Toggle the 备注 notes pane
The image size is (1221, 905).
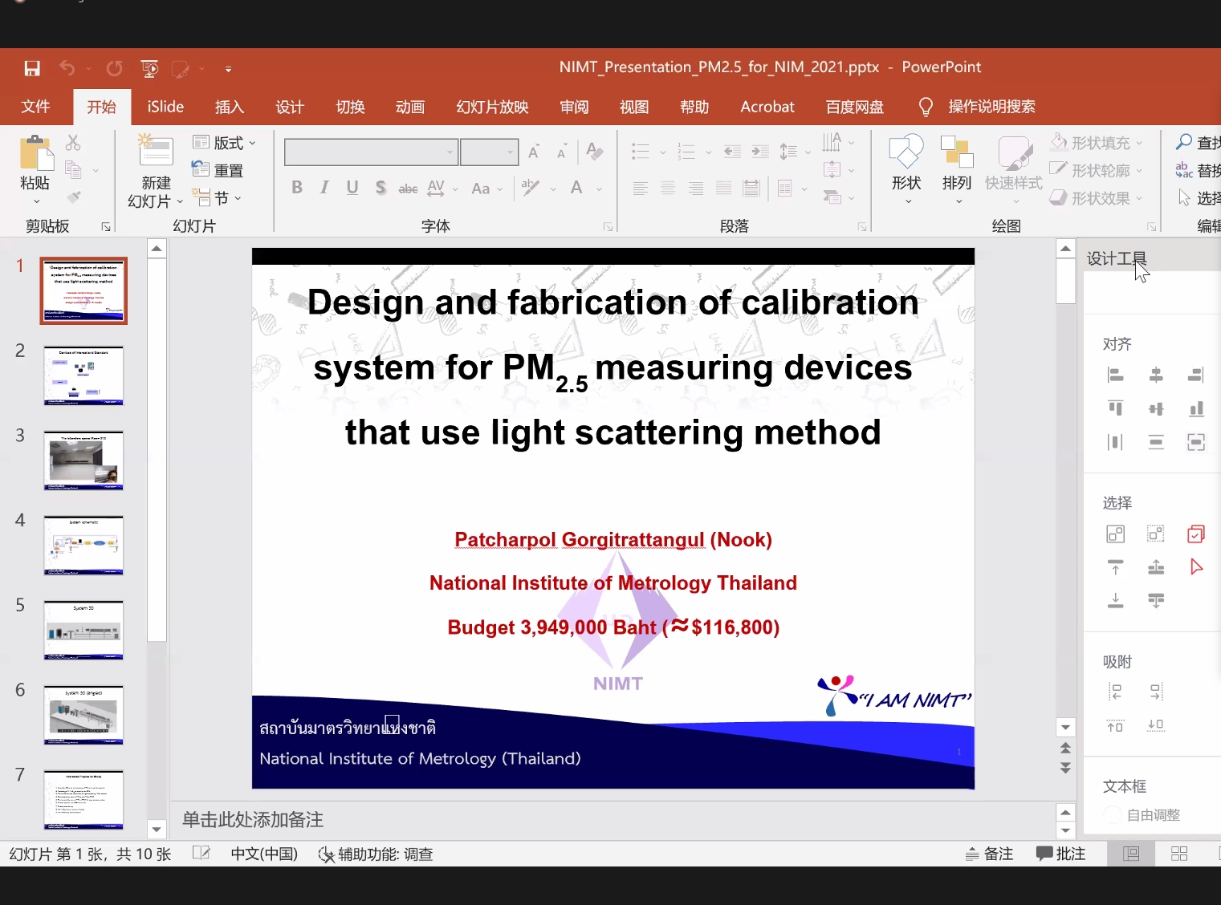tap(989, 854)
